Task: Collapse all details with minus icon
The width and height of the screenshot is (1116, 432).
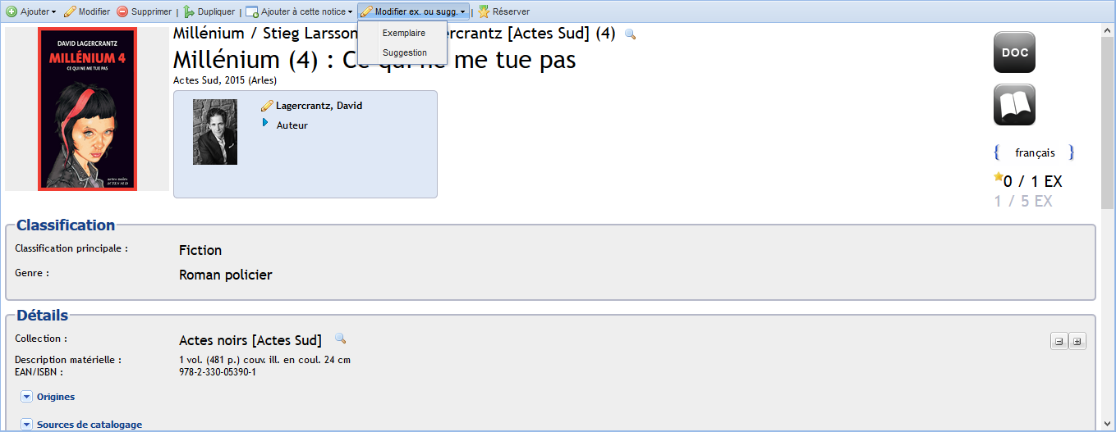Action: 1059,341
